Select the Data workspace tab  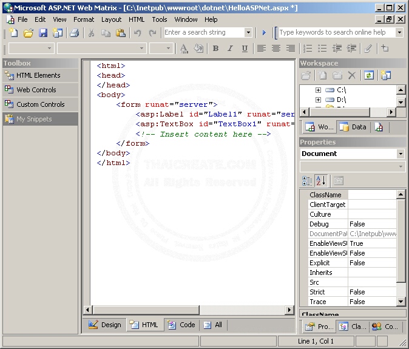click(x=353, y=127)
